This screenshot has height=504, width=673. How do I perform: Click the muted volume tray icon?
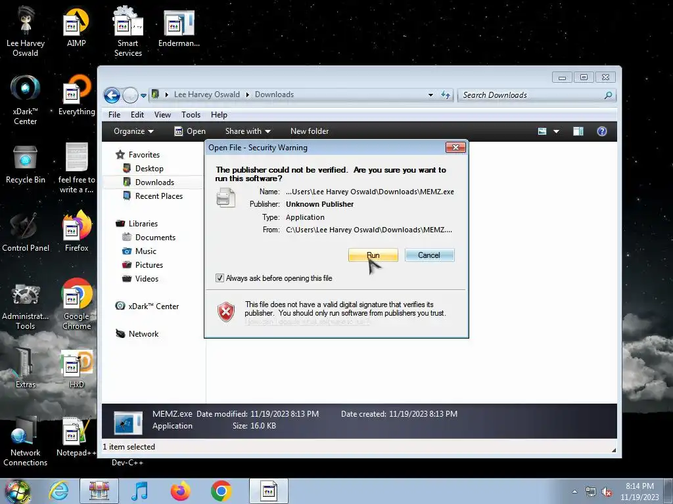click(x=607, y=492)
